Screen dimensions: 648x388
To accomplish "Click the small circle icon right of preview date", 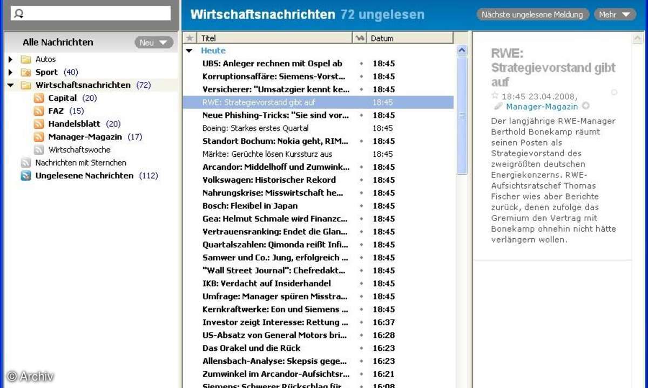I will click(614, 93).
